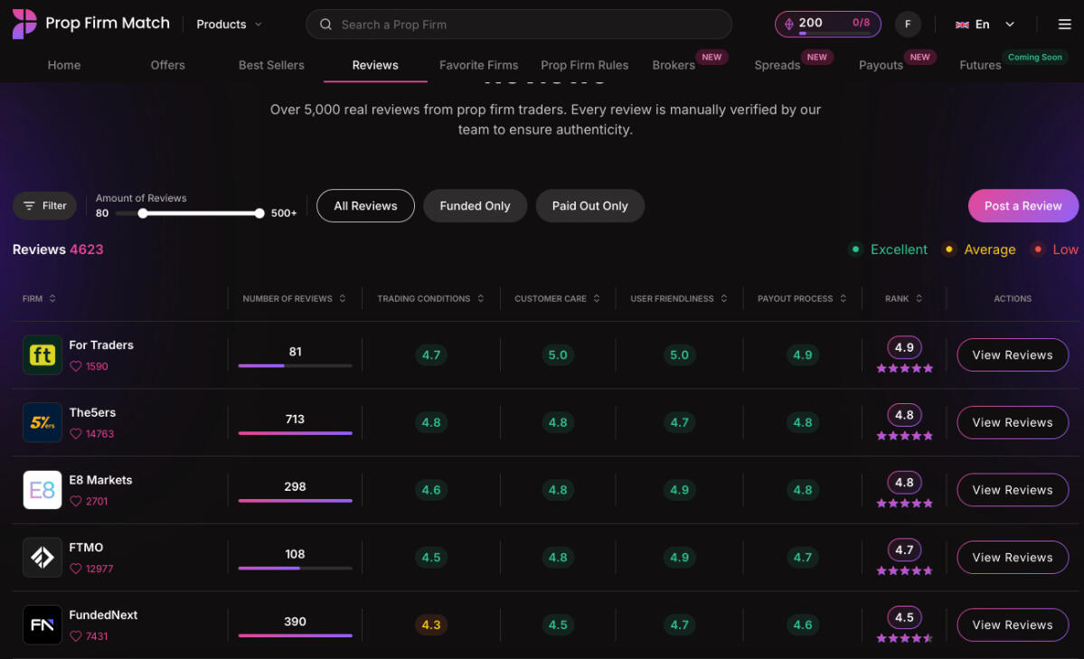Image resolution: width=1084 pixels, height=659 pixels.
Task: Click the For Traders firm name
Action: coord(101,345)
